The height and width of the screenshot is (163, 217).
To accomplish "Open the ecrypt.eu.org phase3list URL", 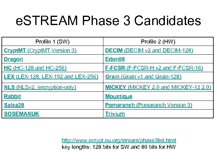I will tap(119, 140).
